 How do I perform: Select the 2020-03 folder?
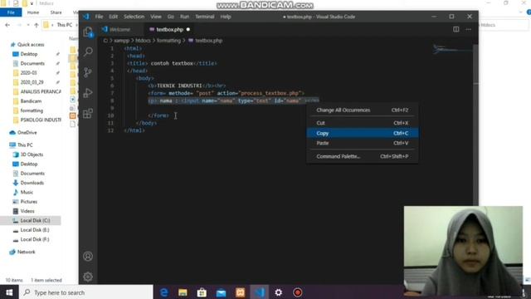pyautogui.click(x=28, y=72)
